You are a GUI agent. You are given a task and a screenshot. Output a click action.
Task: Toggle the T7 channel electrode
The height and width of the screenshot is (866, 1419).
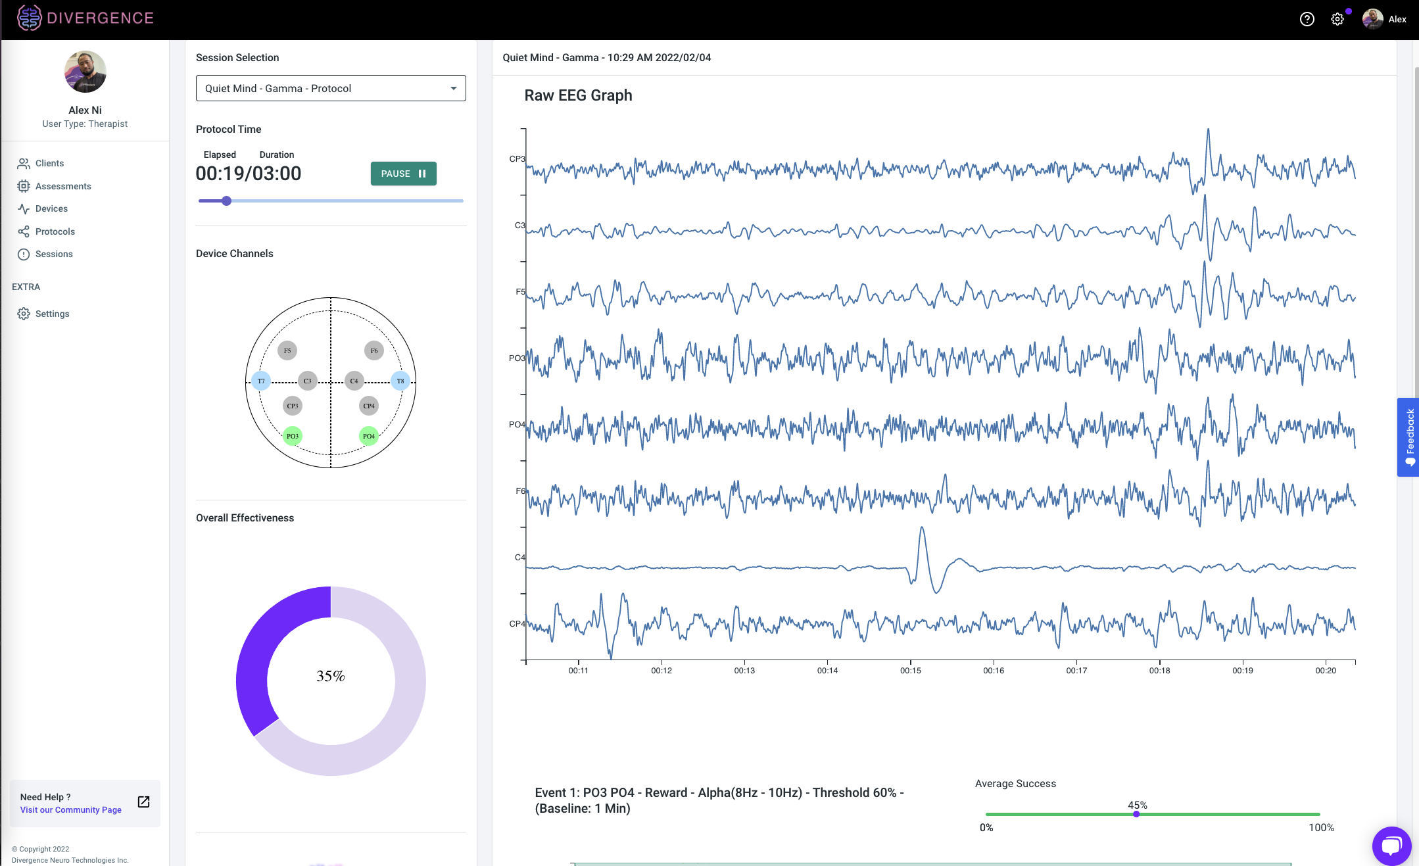(x=261, y=381)
